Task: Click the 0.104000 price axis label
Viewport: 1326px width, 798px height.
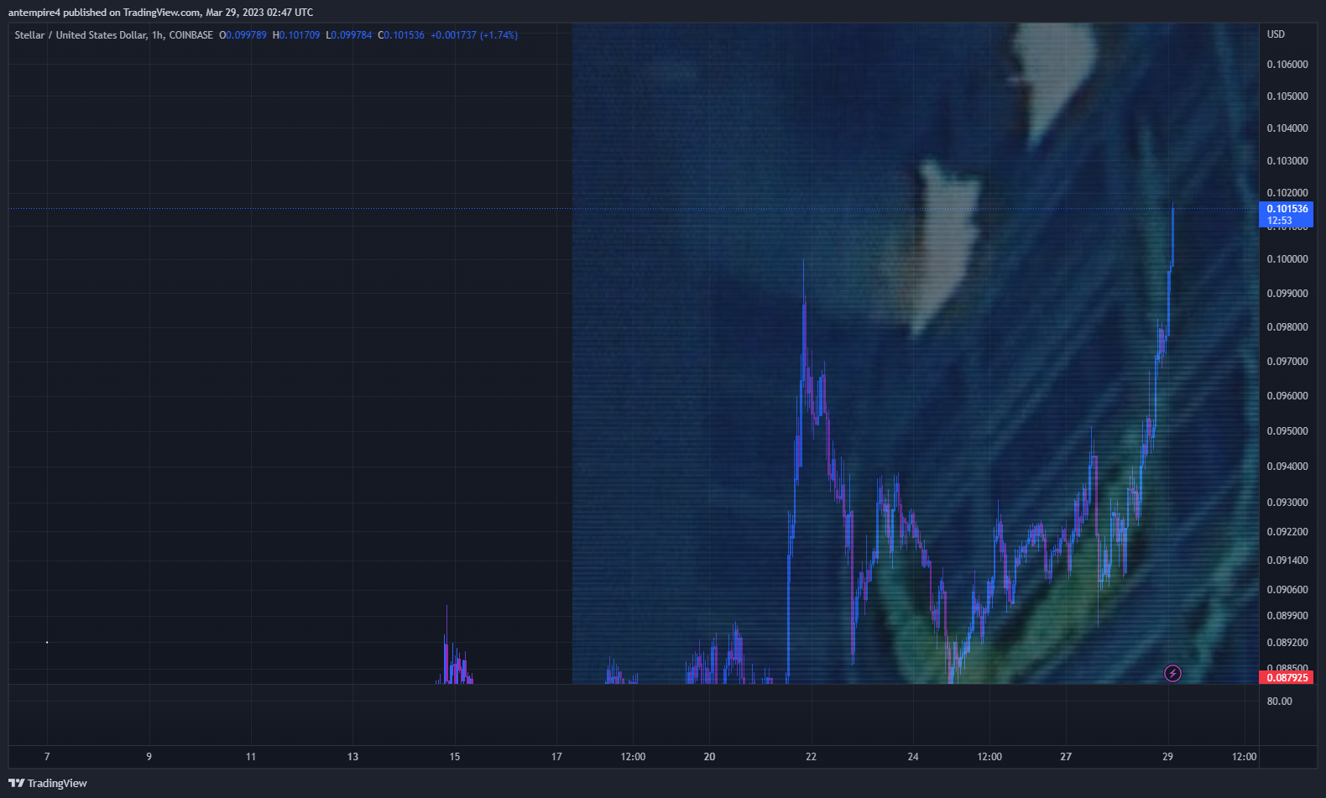Action: point(1287,128)
